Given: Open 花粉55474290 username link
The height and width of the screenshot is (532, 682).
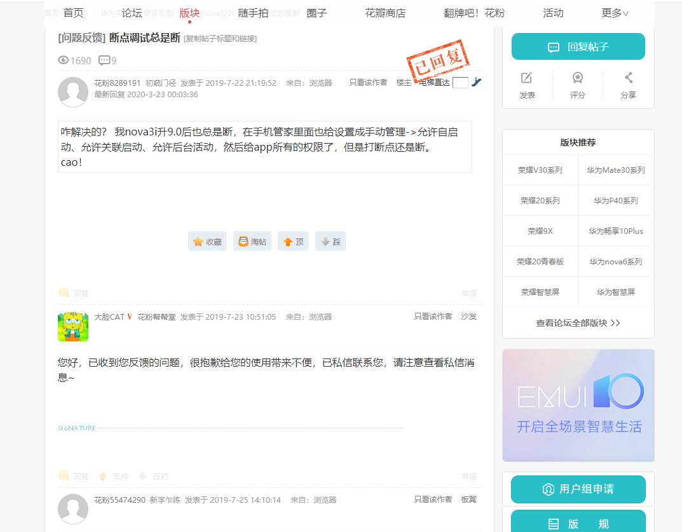Looking at the screenshot, I should click(x=120, y=500).
